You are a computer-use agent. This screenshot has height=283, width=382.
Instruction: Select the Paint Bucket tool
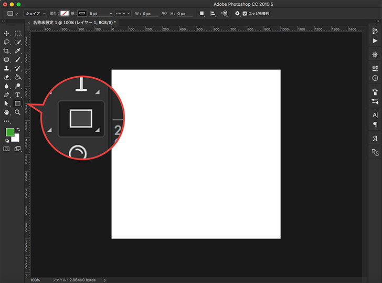click(17, 77)
